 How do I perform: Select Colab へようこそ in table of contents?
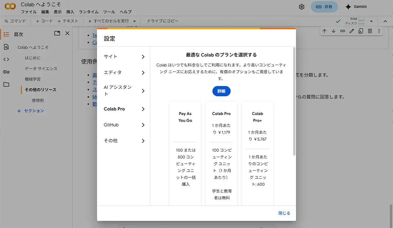33,47
